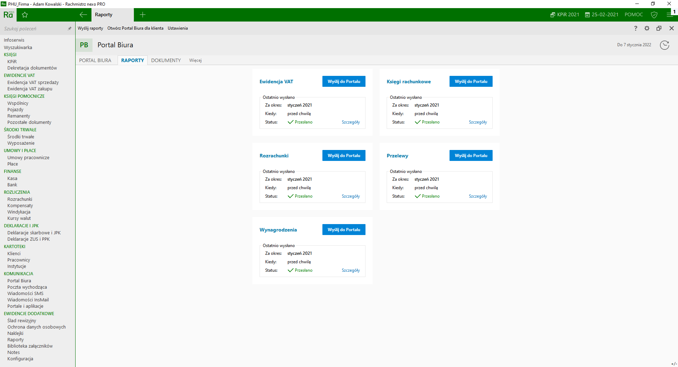Click the favorites star icon
This screenshot has height=367, width=678.
[25, 15]
